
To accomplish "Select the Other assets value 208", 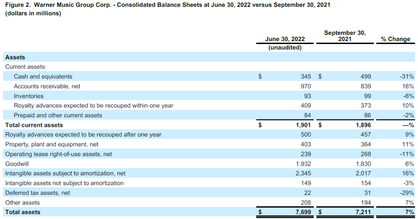I will click(306, 203).
